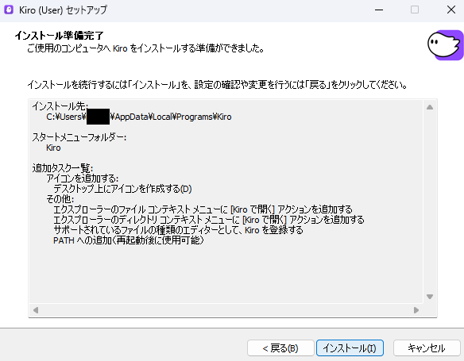Click the その他 line
The height and width of the screenshot is (361, 464).
pyautogui.click(x=60, y=199)
